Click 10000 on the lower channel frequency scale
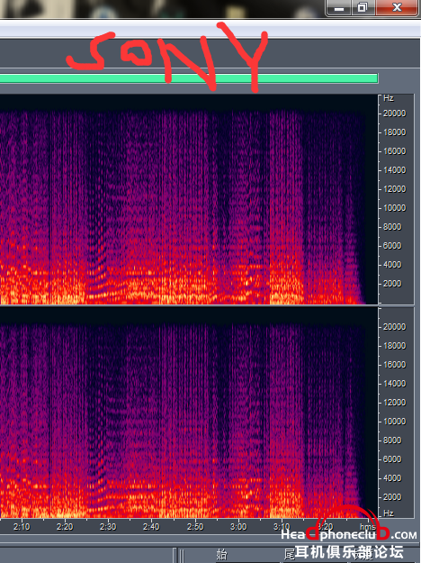The height and width of the screenshot is (563, 421). click(395, 422)
